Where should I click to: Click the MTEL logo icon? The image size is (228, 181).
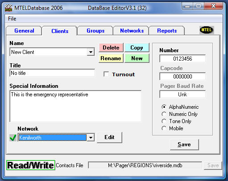coord(207,30)
